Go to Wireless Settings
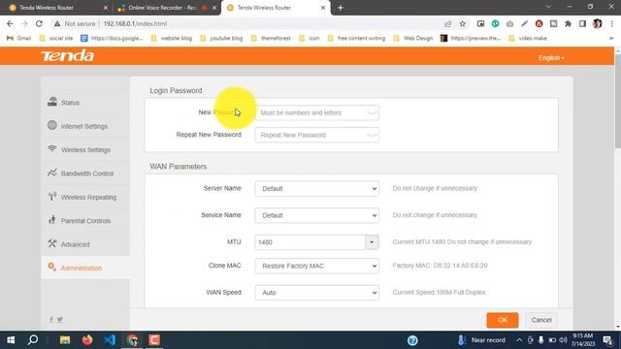 pyautogui.click(x=84, y=150)
